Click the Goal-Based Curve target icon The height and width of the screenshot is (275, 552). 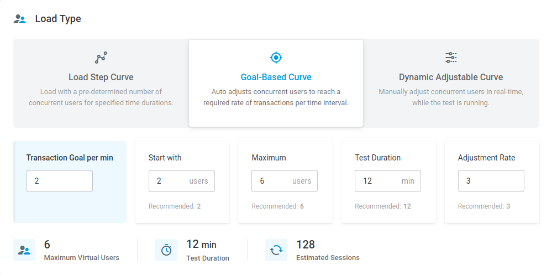coord(276,57)
